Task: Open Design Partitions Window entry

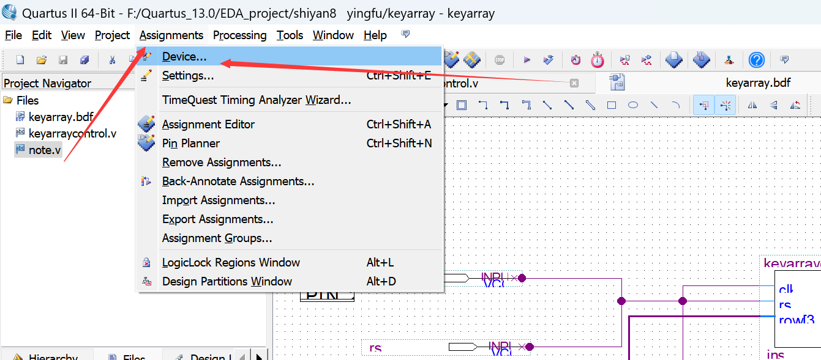Action: coord(290,281)
